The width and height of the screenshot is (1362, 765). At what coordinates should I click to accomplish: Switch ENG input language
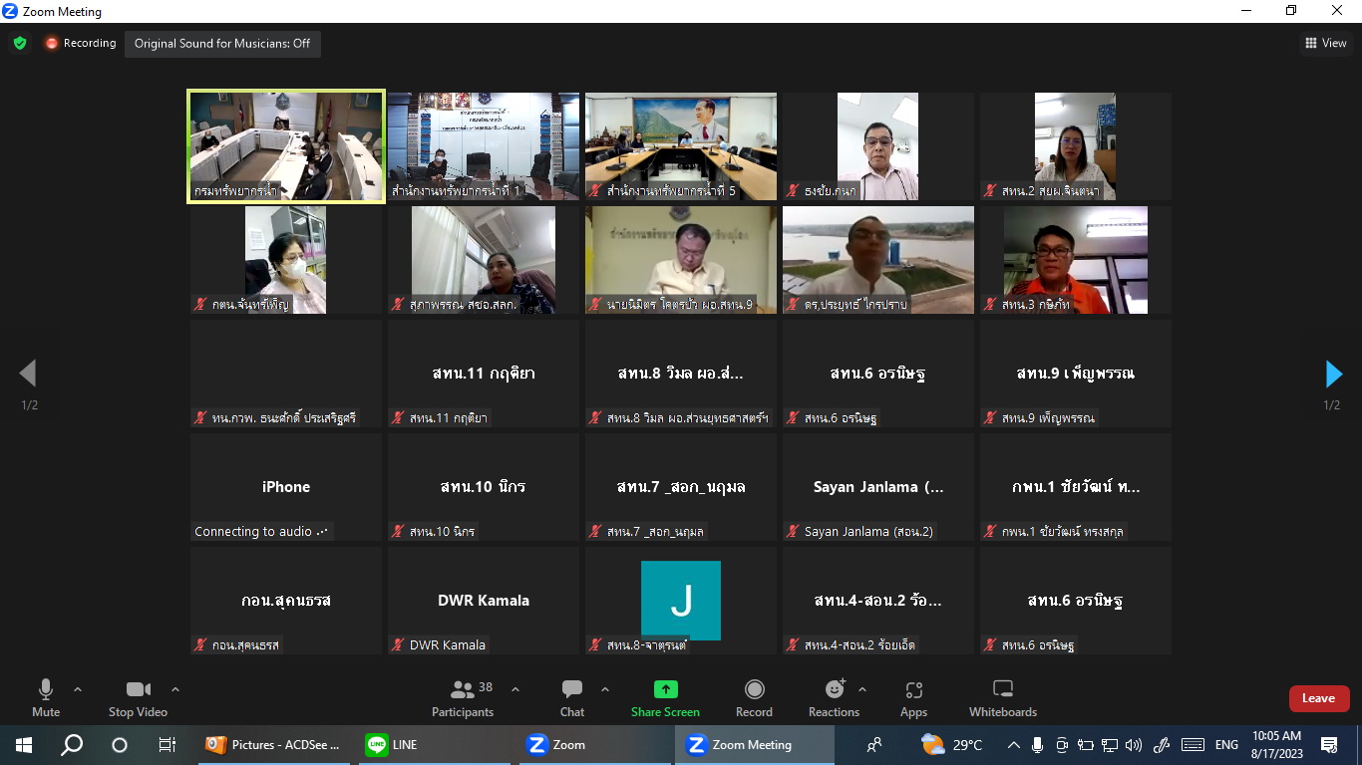(x=1226, y=745)
